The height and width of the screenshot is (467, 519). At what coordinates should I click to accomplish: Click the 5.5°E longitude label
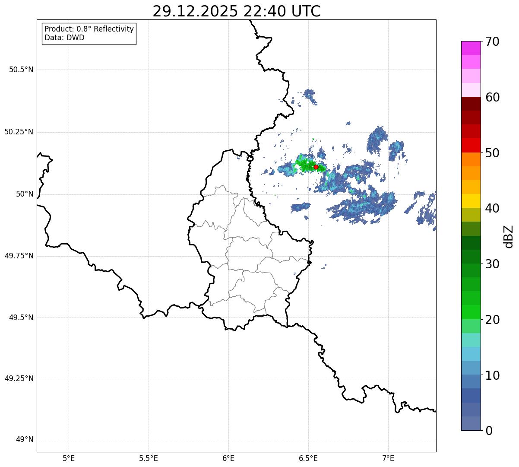(149, 458)
